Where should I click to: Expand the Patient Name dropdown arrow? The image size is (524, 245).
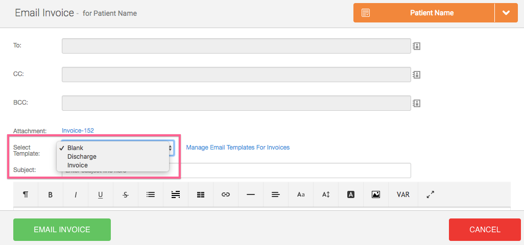(x=506, y=13)
